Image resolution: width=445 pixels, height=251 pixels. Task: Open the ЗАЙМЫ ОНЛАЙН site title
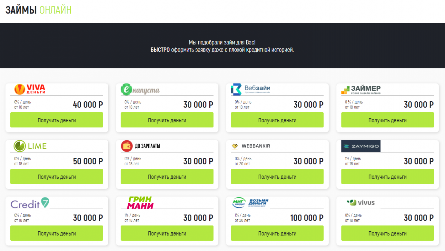coord(39,10)
